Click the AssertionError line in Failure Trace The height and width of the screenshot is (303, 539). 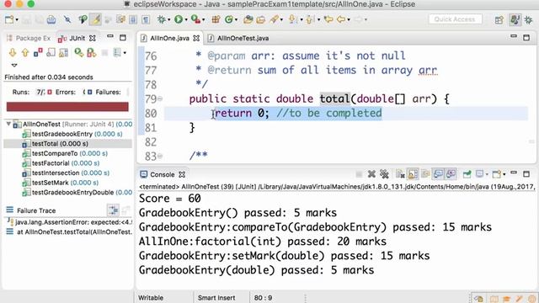click(70, 222)
